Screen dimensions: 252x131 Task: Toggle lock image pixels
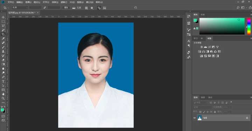click(204, 112)
